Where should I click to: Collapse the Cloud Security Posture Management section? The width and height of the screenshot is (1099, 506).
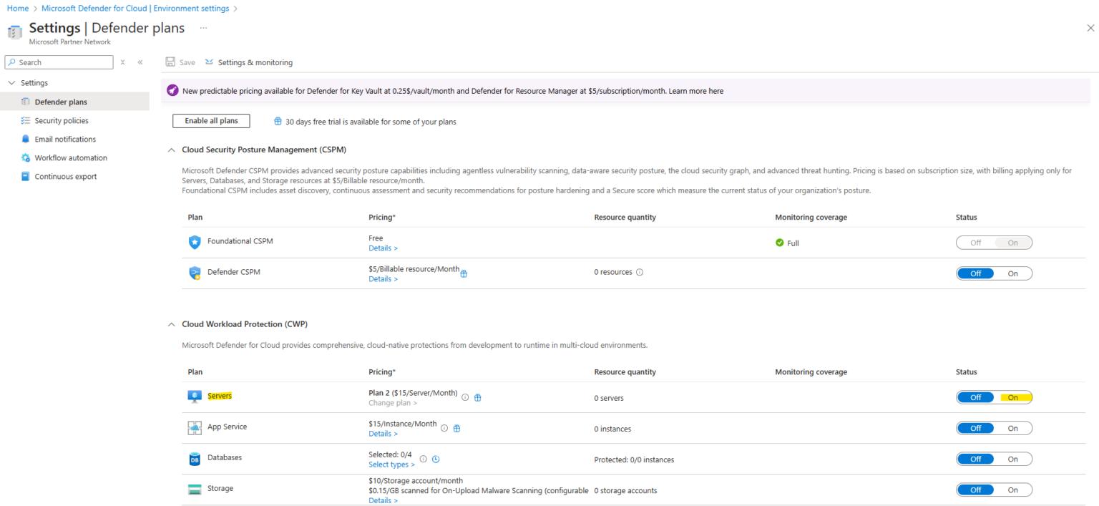click(171, 150)
